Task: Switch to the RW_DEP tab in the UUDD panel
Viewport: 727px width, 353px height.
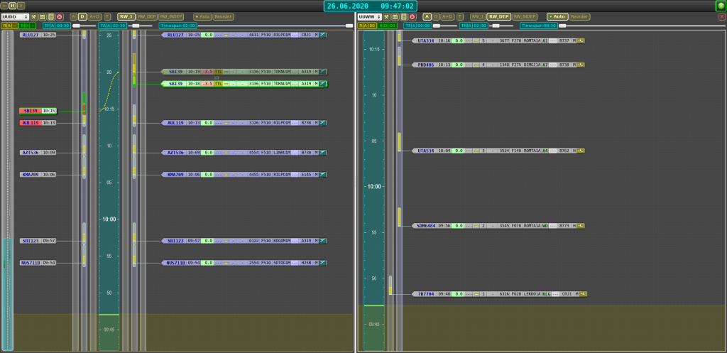Action: click(147, 16)
